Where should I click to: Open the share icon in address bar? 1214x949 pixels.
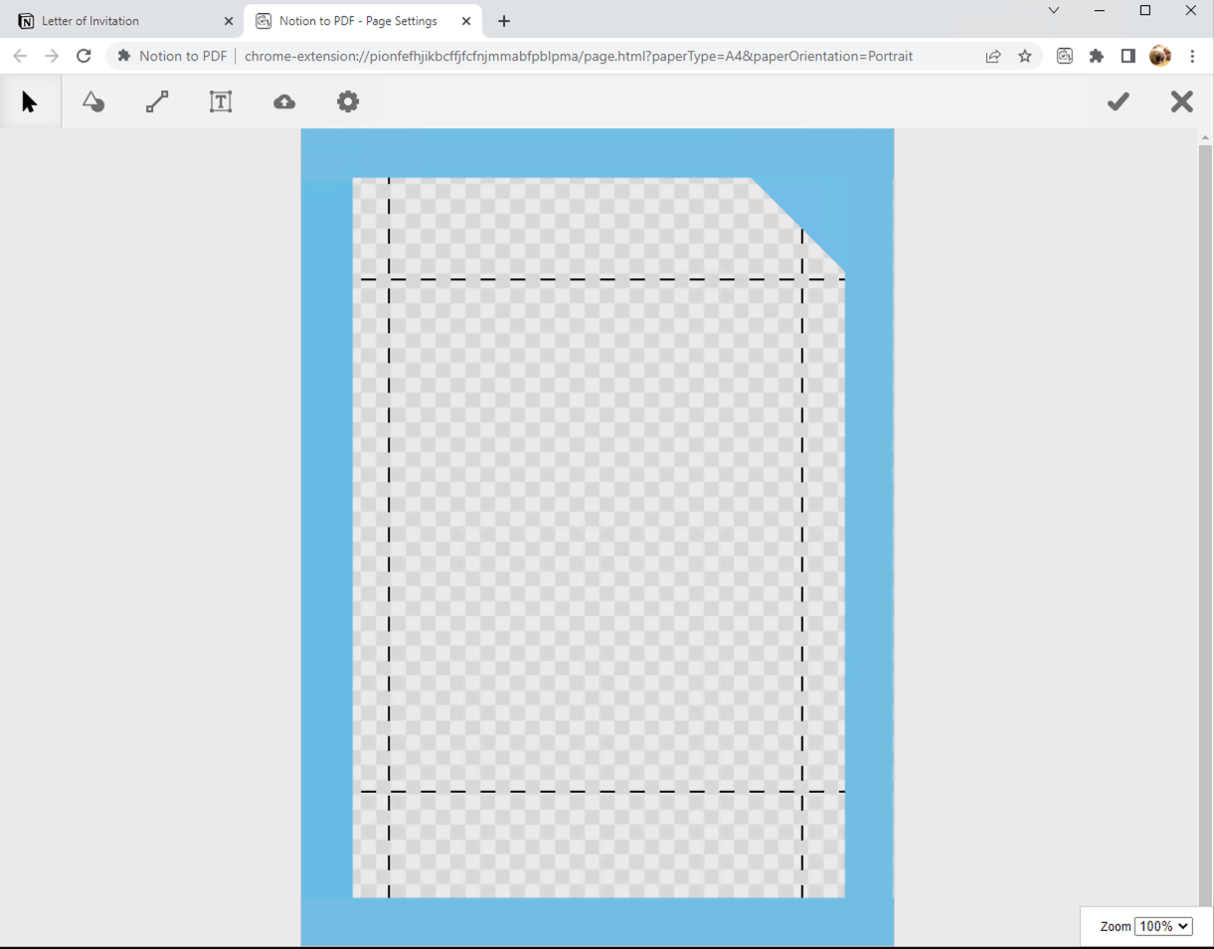[993, 57]
